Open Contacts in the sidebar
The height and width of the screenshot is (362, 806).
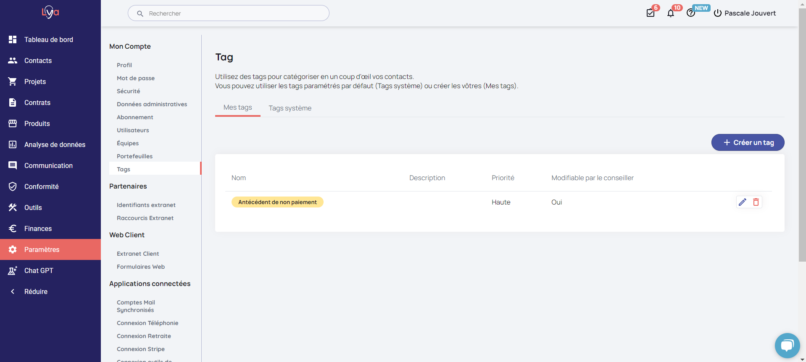[38, 60]
